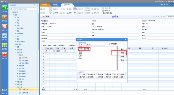
Task: Open the 消息任务 sidebar icon
Action: (4, 27)
